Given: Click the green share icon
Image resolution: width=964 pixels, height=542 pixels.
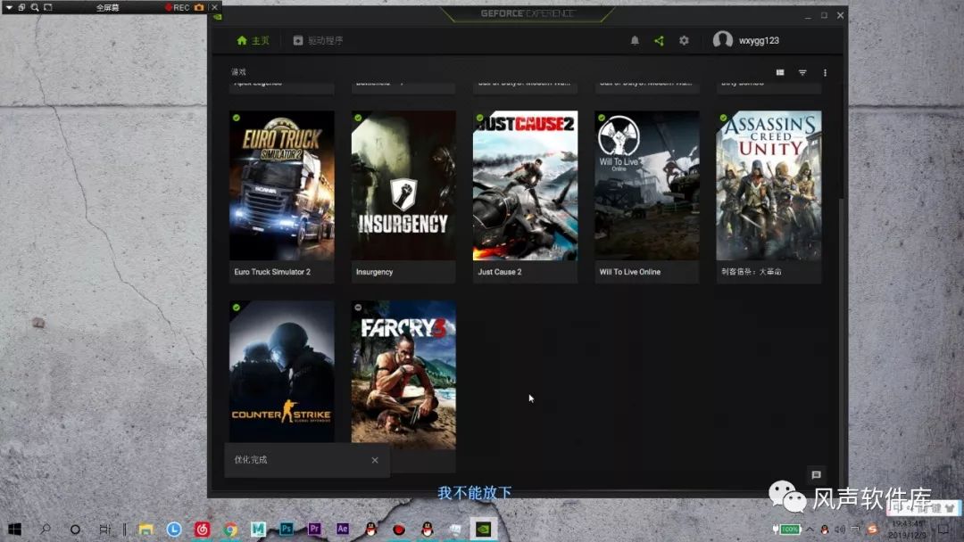Looking at the screenshot, I should pyautogui.click(x=659, y=41).
